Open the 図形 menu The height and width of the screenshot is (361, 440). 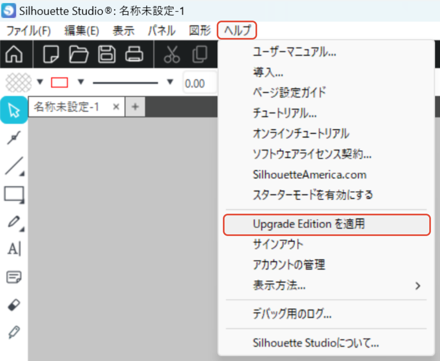pyautogui.click(x=200, y=31)
